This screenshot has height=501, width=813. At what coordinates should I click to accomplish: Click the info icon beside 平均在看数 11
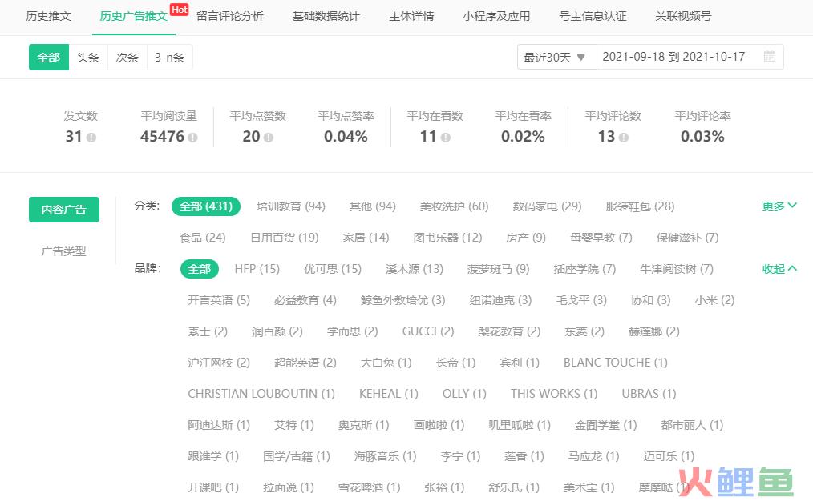click(446, 138)
